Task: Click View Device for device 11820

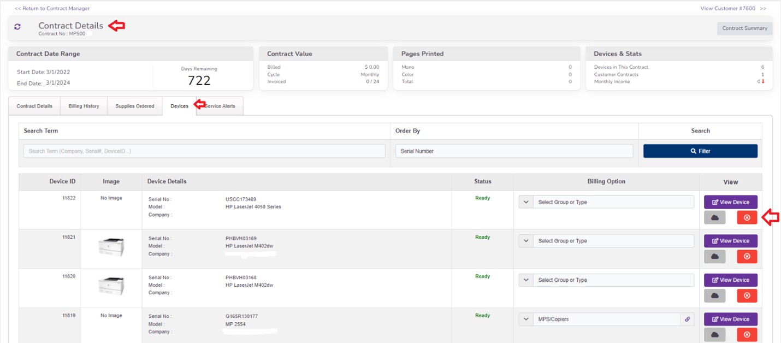Action: point(730,280)
